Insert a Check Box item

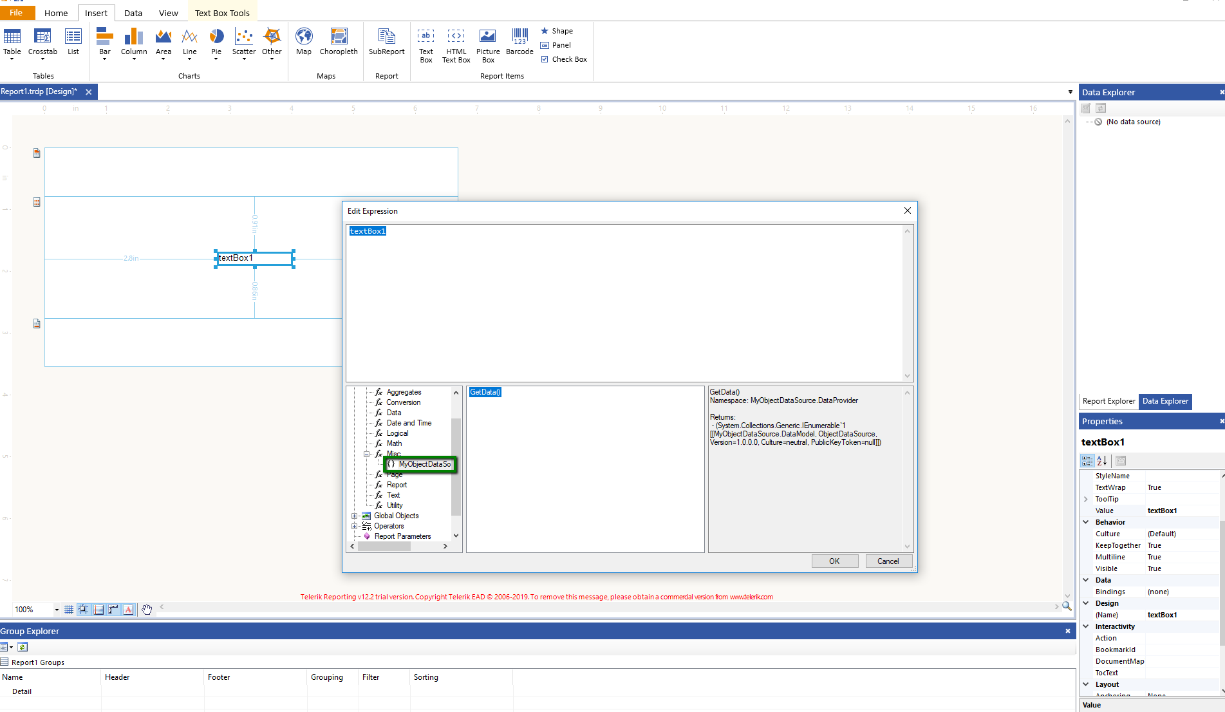pos(564,59)
